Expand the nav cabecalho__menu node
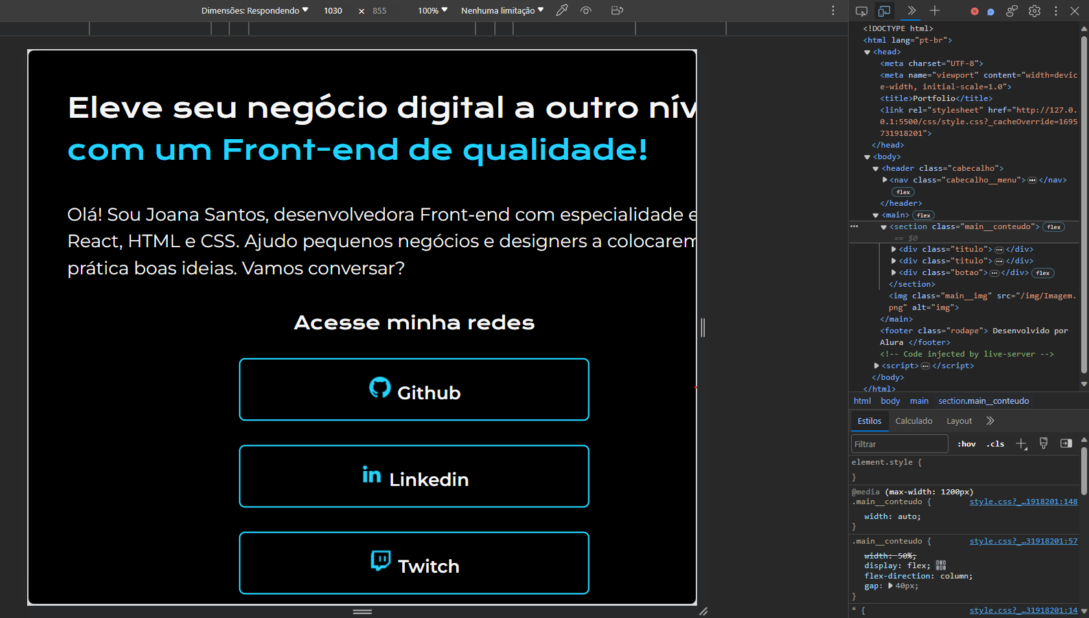The image size is (1089, 618). 885,180
